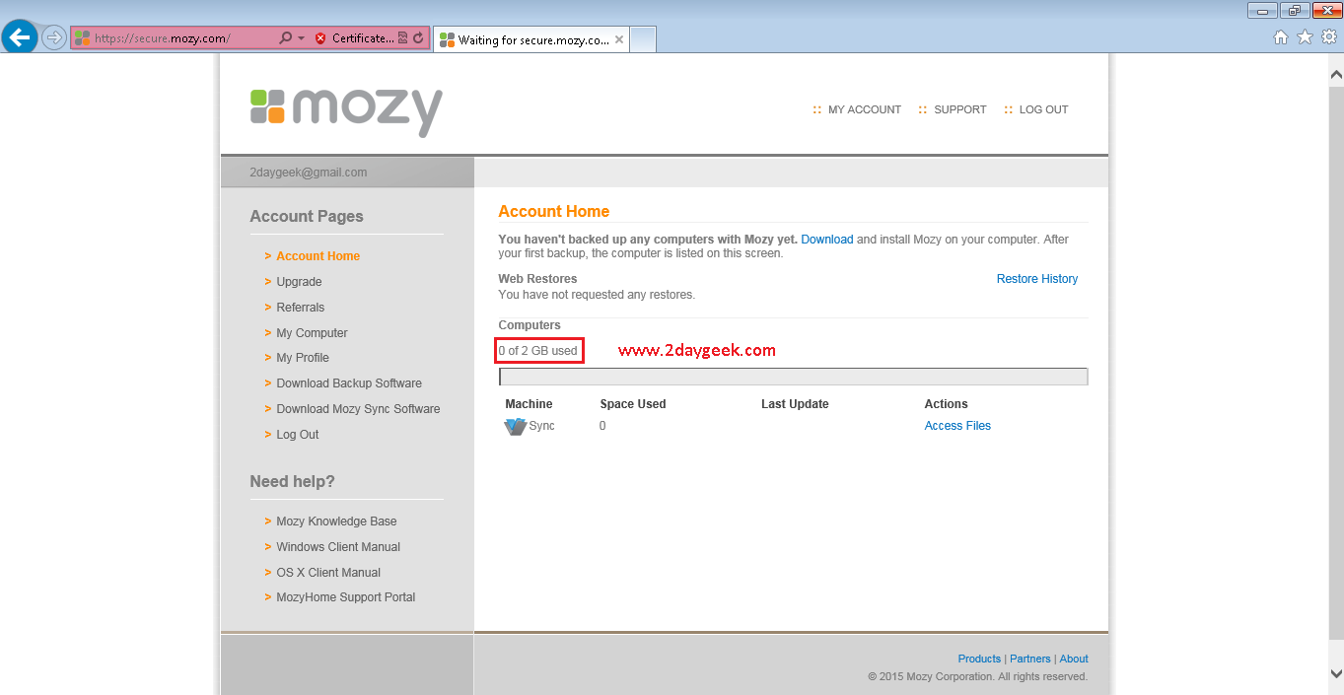Open SUPPORT in the top navigation
This screenshot has height=695, width=1344.
(959, 109)
